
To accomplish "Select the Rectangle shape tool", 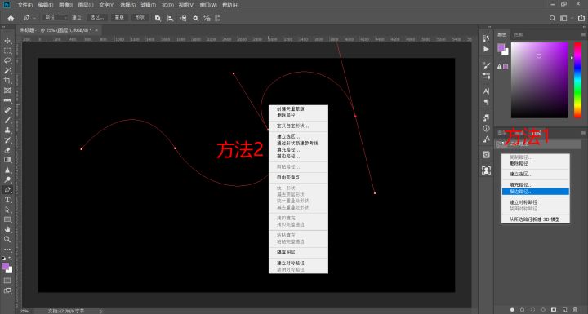I will tap(7, 219).
